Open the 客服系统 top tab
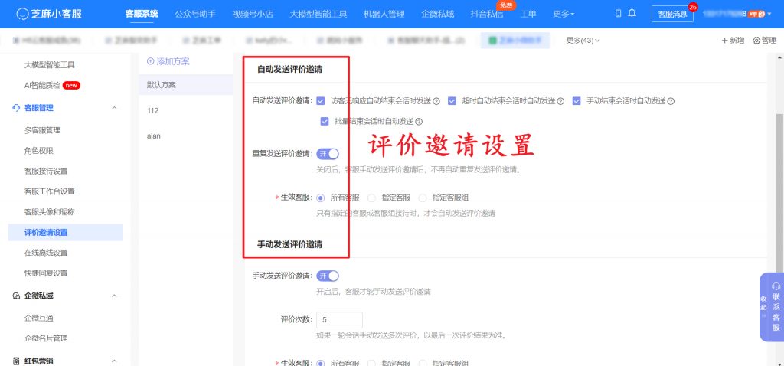The height and width of the screenshot is (366, 784). [142, 14]
